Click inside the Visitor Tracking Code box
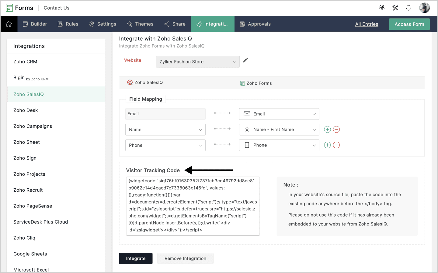 point(193,206)
